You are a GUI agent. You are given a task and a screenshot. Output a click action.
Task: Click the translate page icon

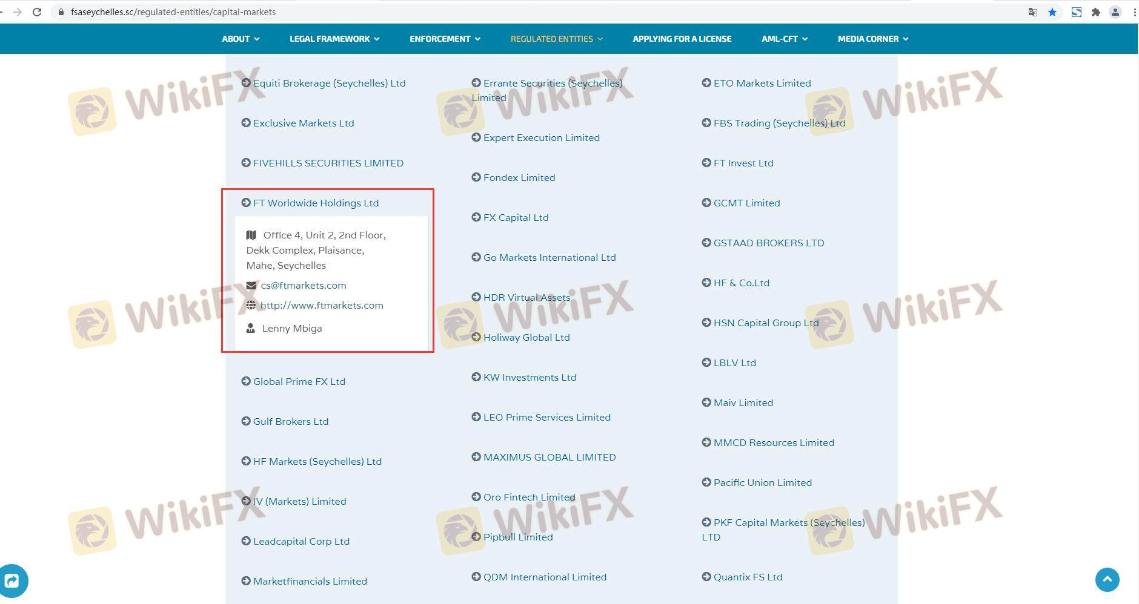1033,12
